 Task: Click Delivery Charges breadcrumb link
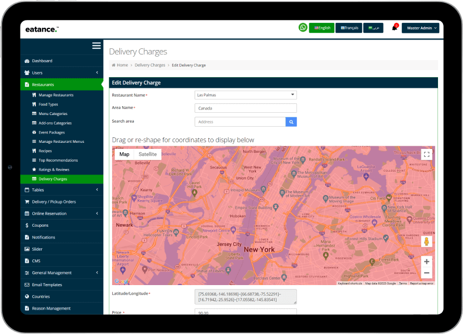[x=150, y=65]
